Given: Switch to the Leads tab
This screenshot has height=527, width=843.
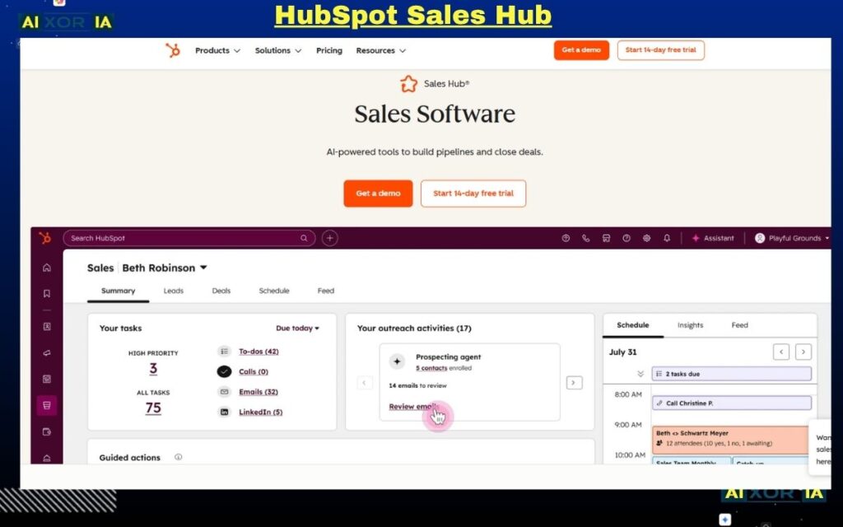Looking at the screenshot, I should 173,291.
